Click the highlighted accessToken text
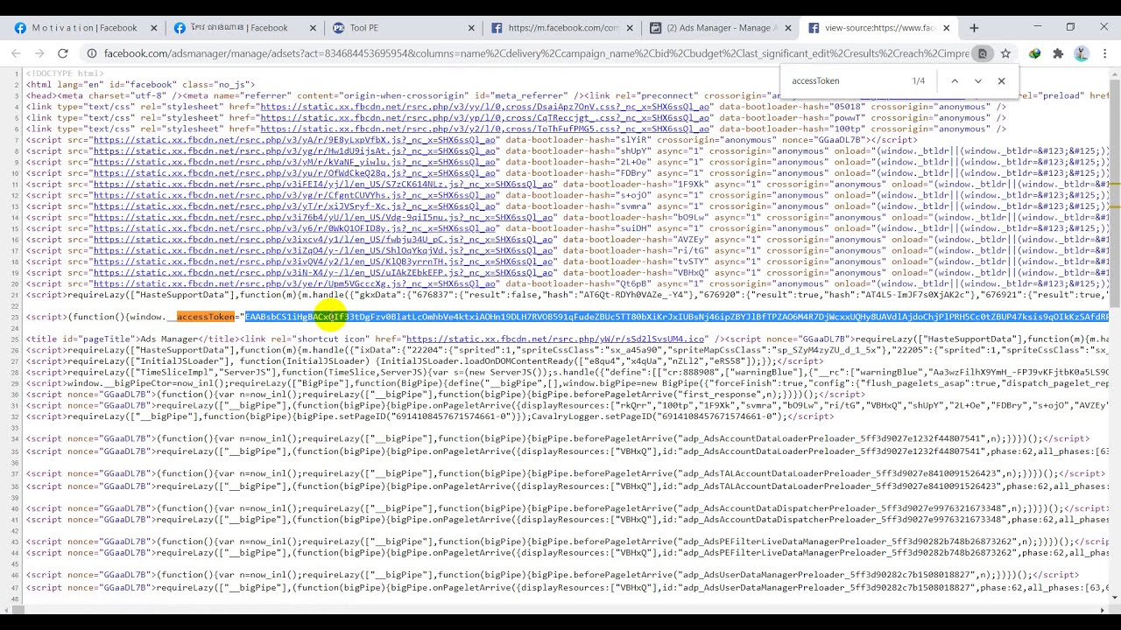This screenshot has height=630, width=1121. click(206, 317)
